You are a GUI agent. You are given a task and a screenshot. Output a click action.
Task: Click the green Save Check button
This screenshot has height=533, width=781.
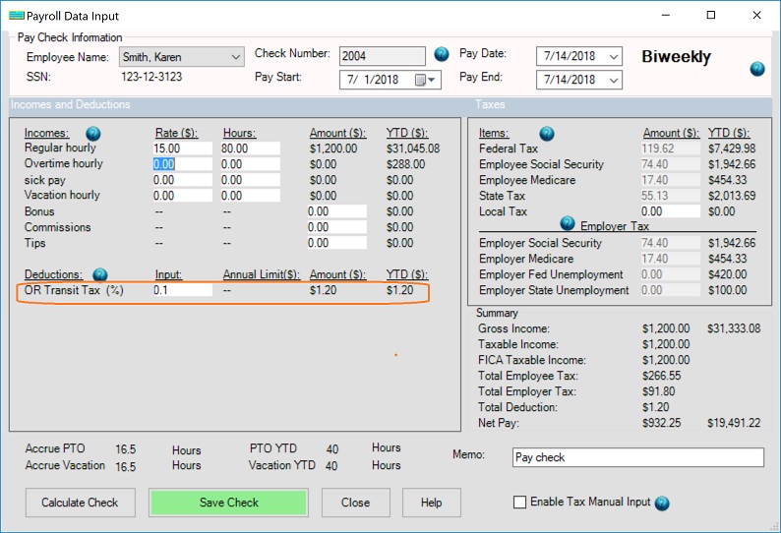(228, 503)
